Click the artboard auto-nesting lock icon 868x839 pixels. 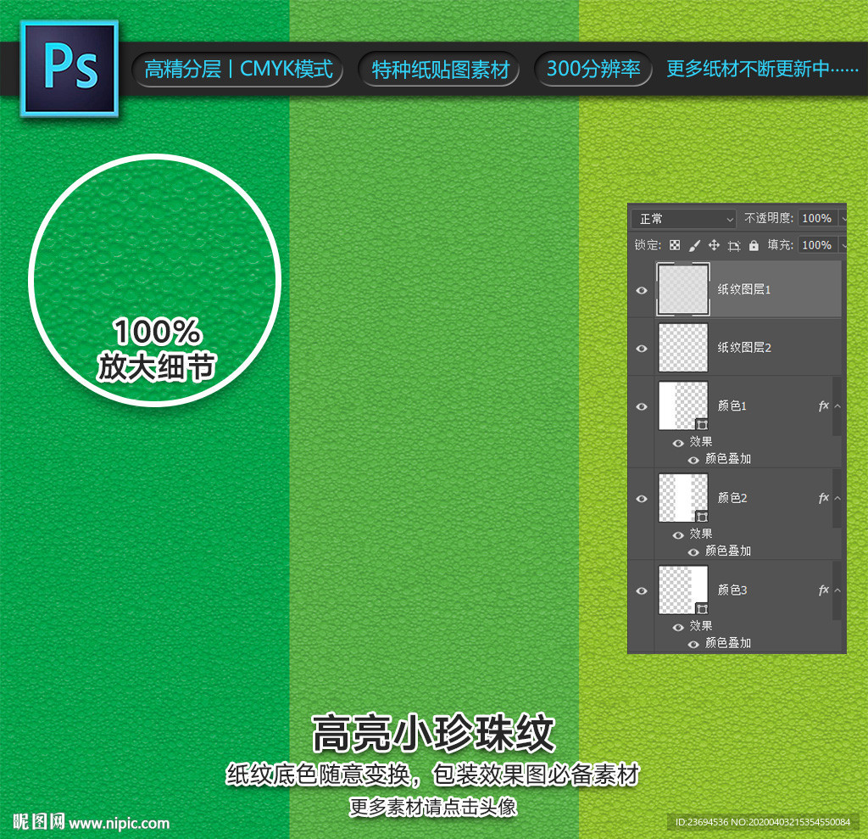(x=734, y=245)
